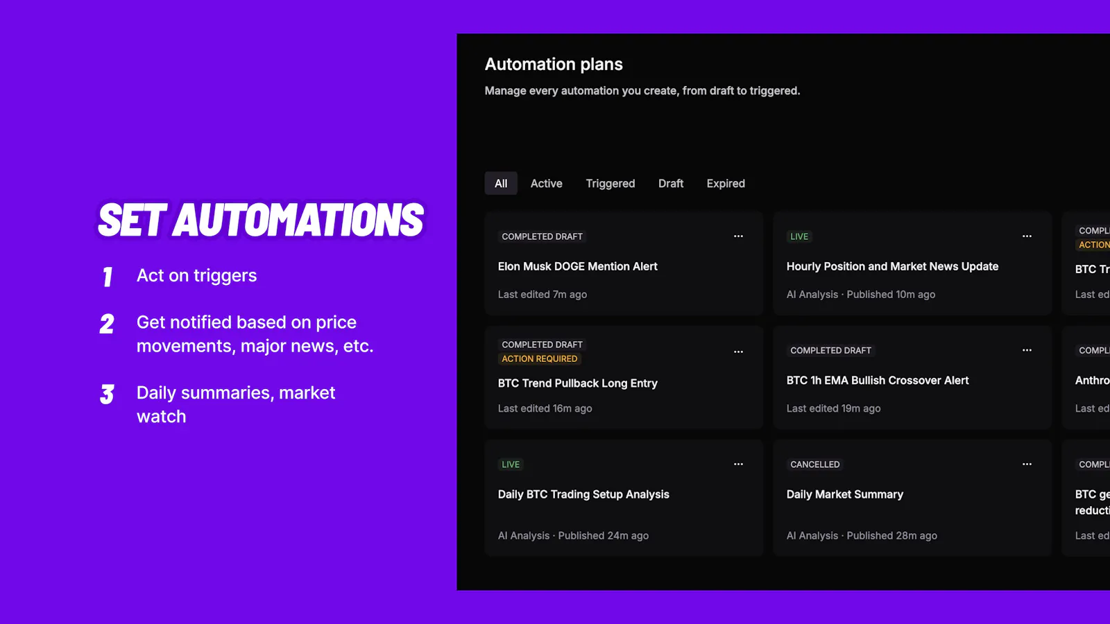Switch to the Draft tab

[671, 184]
